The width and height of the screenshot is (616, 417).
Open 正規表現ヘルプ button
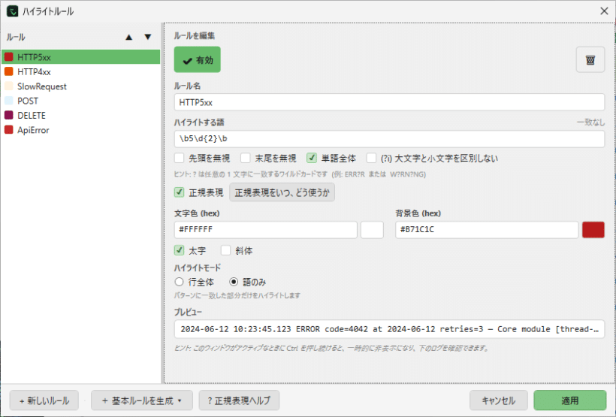[239, 400]
